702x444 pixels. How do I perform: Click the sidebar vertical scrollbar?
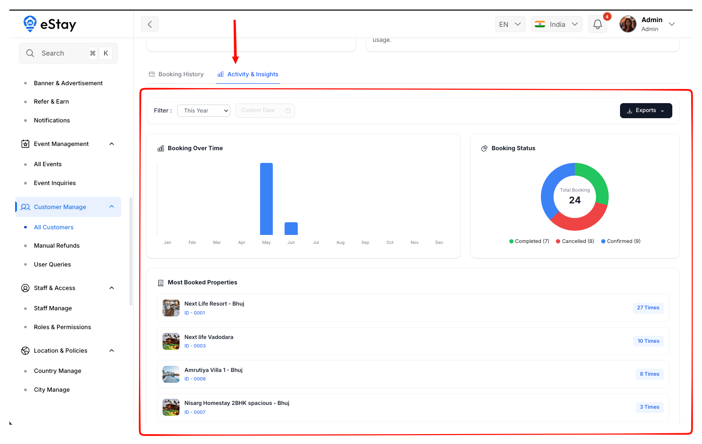[131, 252]
